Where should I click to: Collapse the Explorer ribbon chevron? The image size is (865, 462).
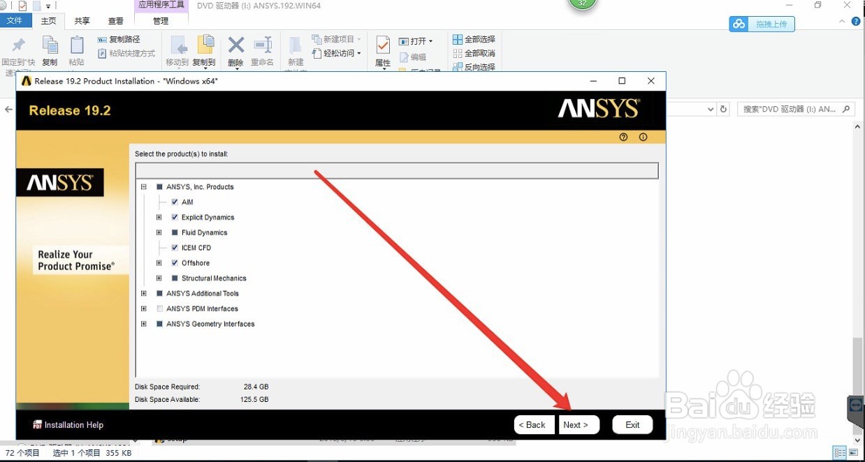(x=843, y=22)
